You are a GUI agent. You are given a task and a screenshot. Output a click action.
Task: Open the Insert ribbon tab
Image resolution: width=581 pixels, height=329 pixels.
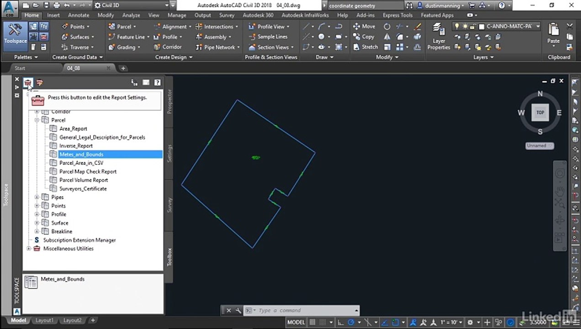tap(53, 15)
